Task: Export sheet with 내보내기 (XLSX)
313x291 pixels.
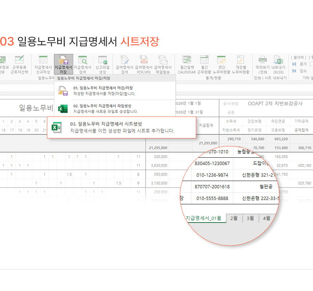Action: click(278, 64)
